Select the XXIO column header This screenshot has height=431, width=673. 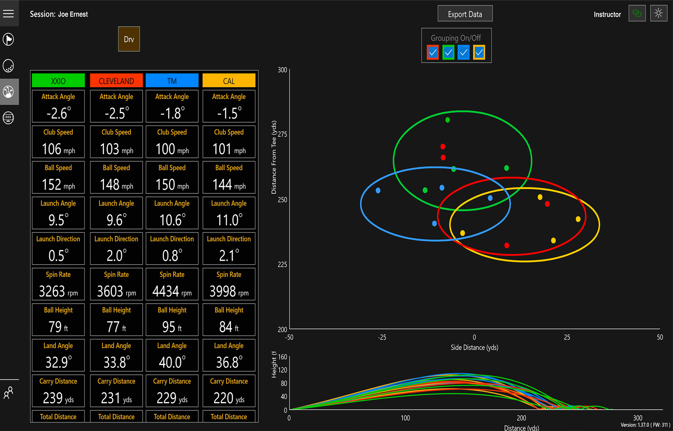point(58,81)
